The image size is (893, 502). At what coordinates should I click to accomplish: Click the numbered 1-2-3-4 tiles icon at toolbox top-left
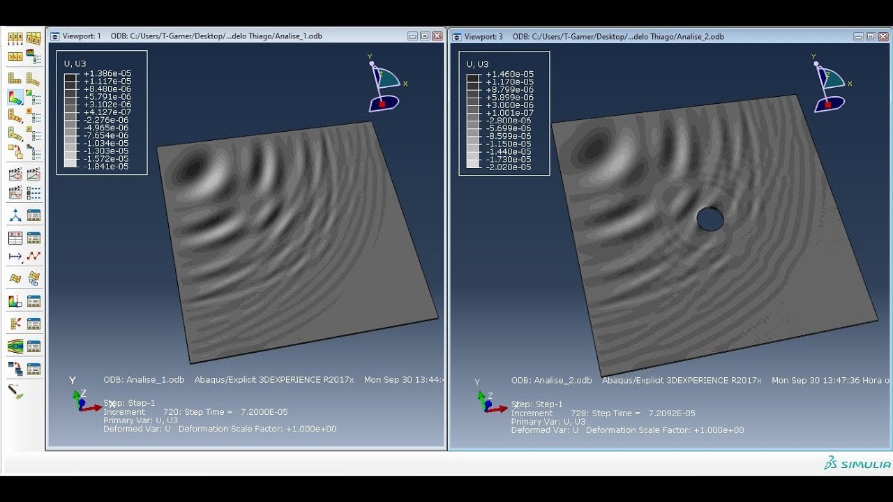pos(15,38)
